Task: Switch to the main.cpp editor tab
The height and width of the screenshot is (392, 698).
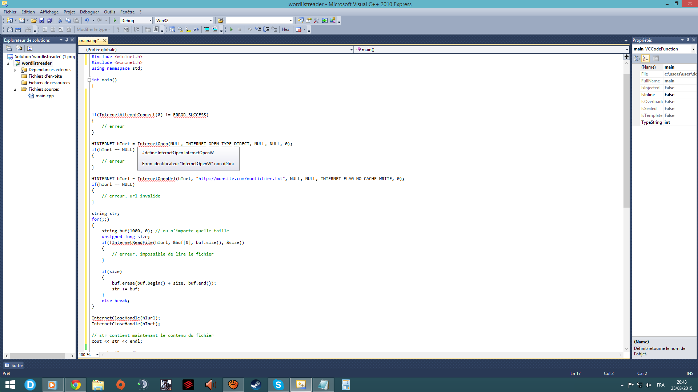Action: [x=89, y=40]
